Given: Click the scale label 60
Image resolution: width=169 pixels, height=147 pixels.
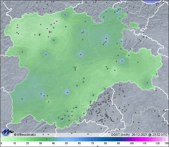Looking at the screenshot, I should point(79,143).
